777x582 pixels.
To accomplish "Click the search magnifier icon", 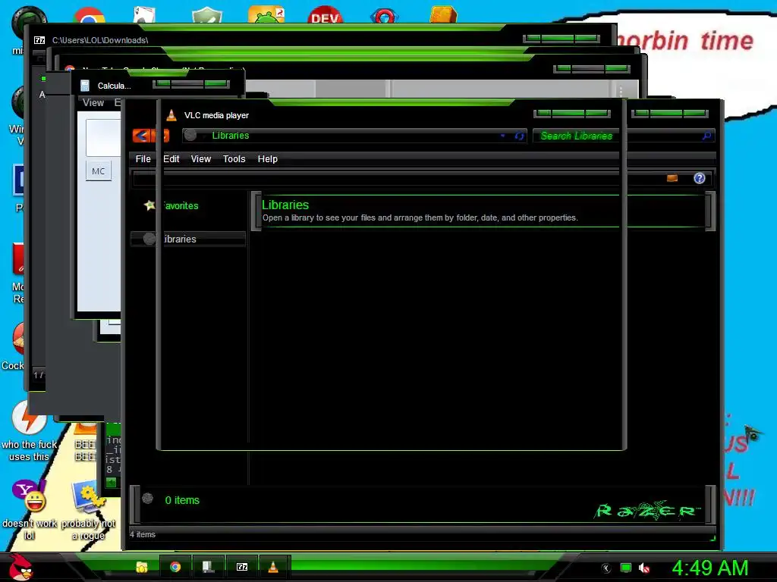I will coord(706,135).
